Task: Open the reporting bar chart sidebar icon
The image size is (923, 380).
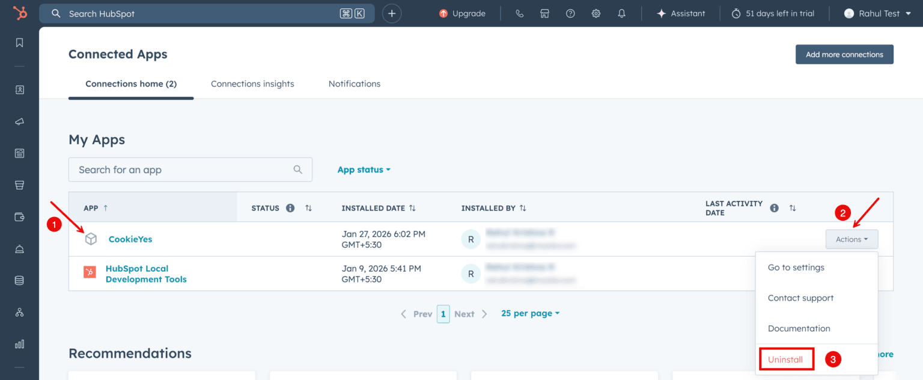Action: (19, 344)
